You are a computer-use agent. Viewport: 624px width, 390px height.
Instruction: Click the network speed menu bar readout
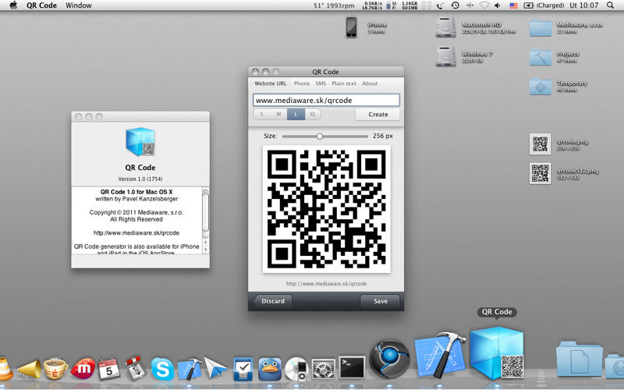(372, 5)
